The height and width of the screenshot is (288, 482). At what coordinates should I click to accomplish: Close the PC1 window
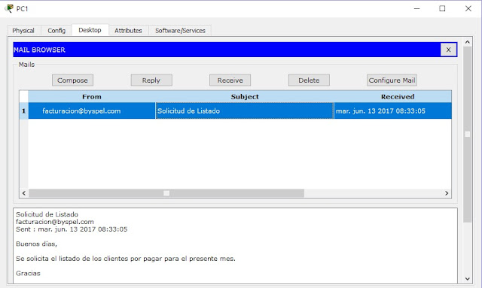pos(468,8)
